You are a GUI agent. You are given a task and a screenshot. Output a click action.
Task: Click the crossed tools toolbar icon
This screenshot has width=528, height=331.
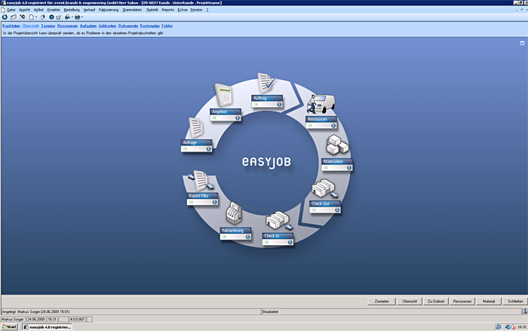pos(22,17)
